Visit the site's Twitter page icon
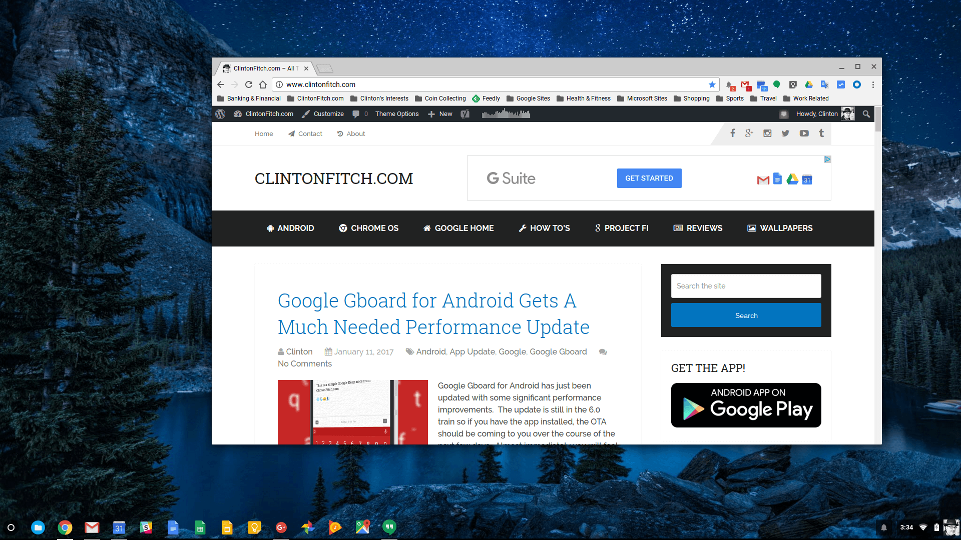Screen dimensions: 961x540 click(x=785, y=133)
